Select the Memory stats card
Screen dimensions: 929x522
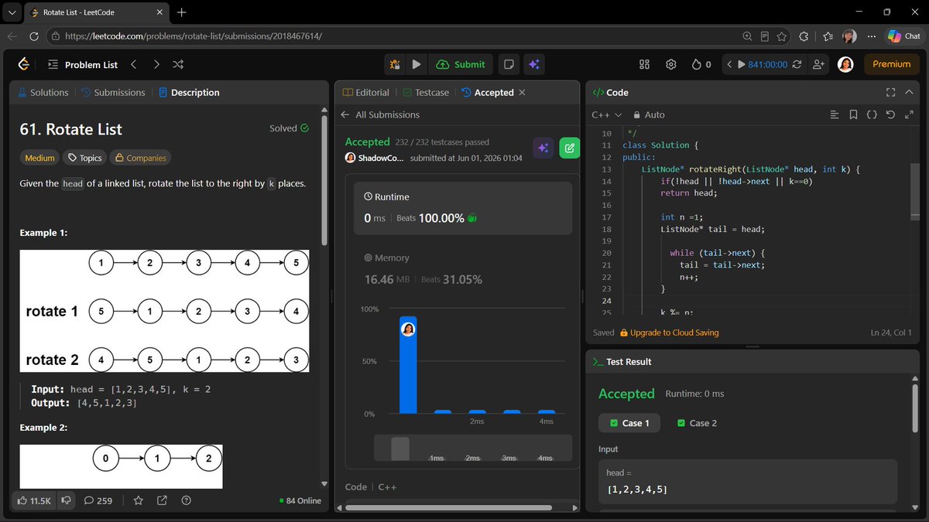(463, 270)
